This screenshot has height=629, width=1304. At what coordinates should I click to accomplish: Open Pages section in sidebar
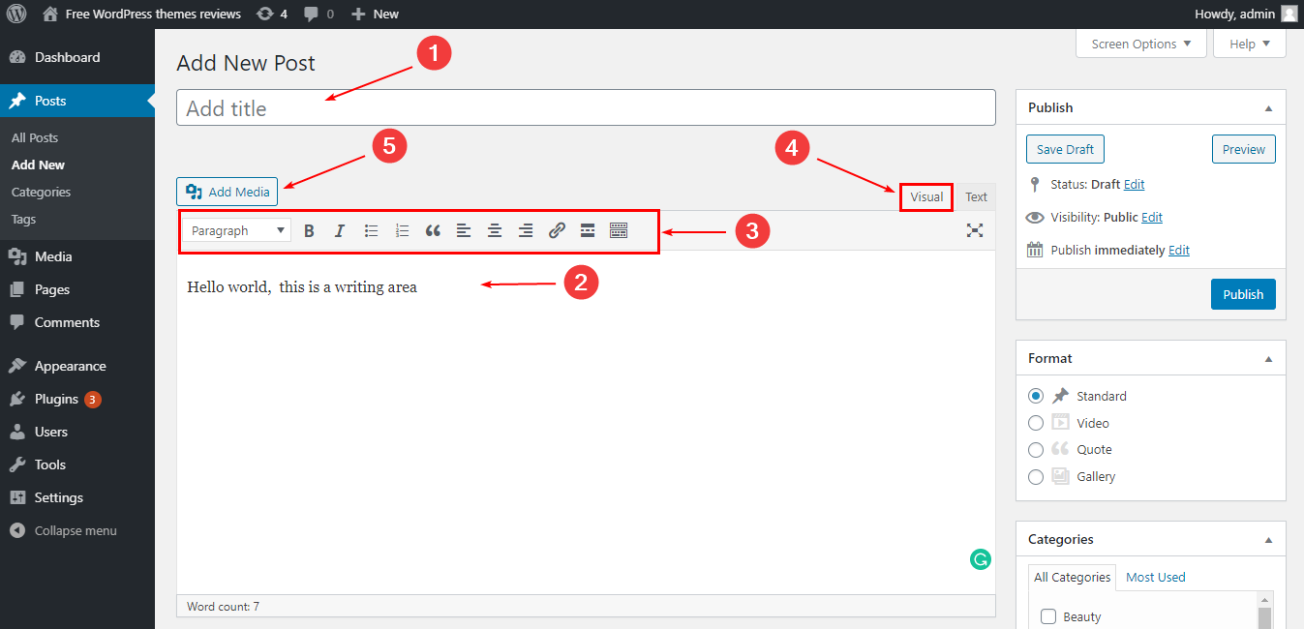(77, 289)
